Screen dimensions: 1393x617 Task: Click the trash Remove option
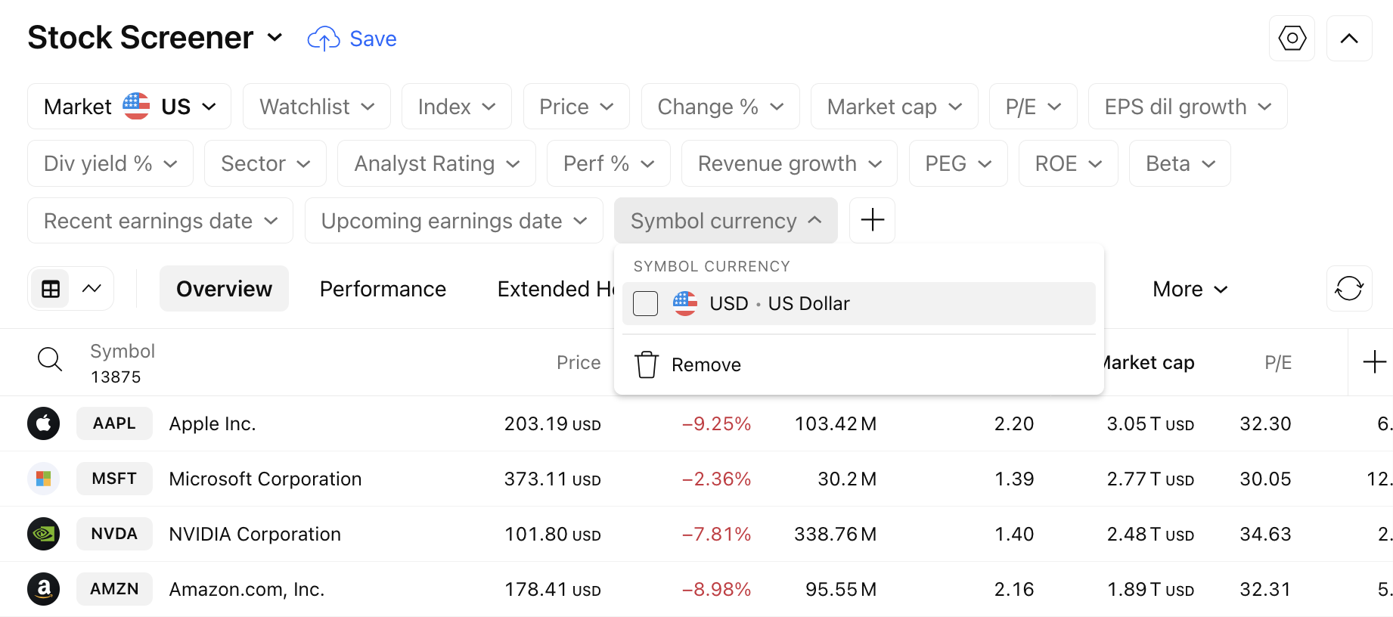click(x=688, y=364)
